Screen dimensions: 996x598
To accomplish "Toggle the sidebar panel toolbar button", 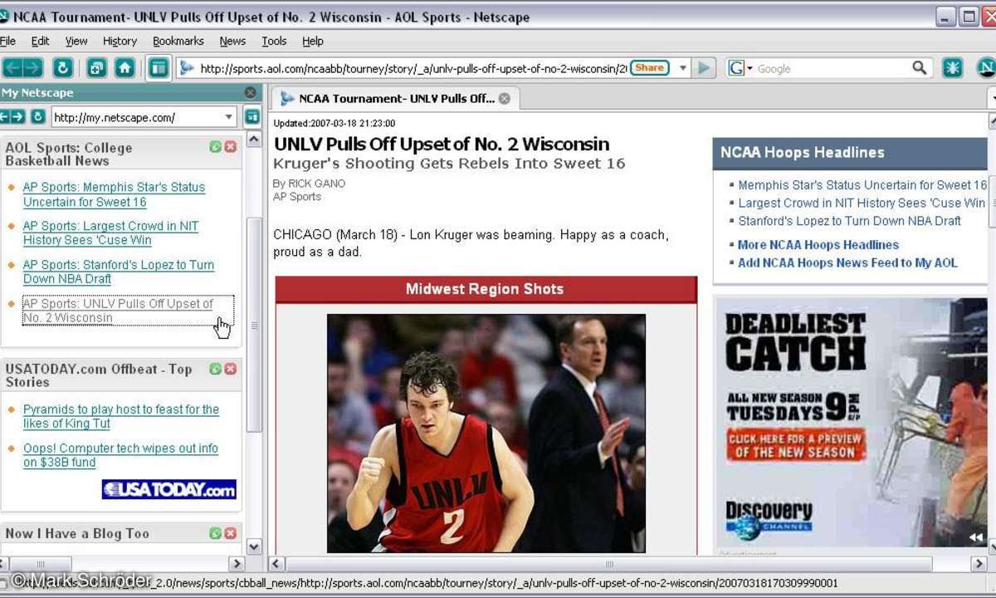I will pos(158,68).
